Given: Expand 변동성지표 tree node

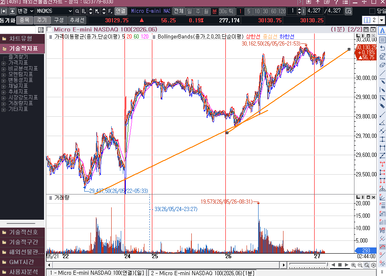Looking at the screenshot, I should tap(3, 81).
